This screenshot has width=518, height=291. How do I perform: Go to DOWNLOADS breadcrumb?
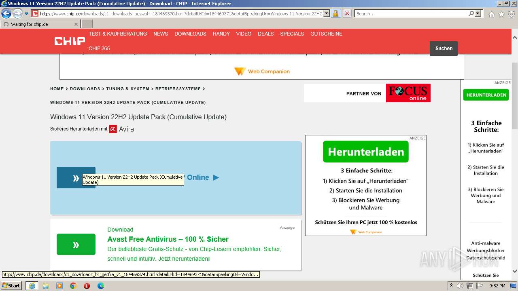pos(85,89)
